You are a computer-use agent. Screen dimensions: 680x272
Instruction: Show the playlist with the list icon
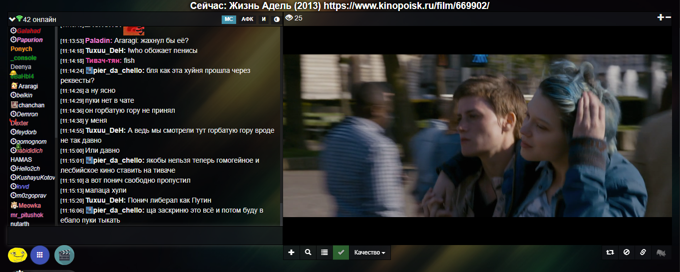[325, 253]
